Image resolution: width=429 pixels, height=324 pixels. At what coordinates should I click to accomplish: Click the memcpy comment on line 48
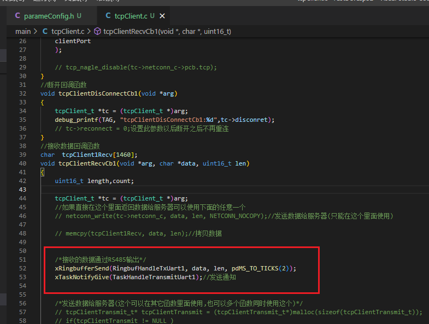point(138,233)
